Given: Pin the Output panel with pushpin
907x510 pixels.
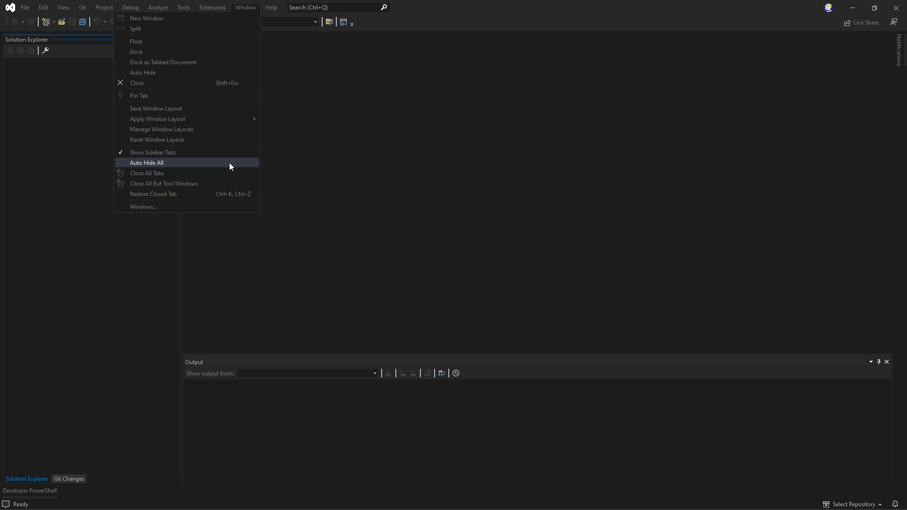Looking at the screenshot, I should (x=879, y=362).
